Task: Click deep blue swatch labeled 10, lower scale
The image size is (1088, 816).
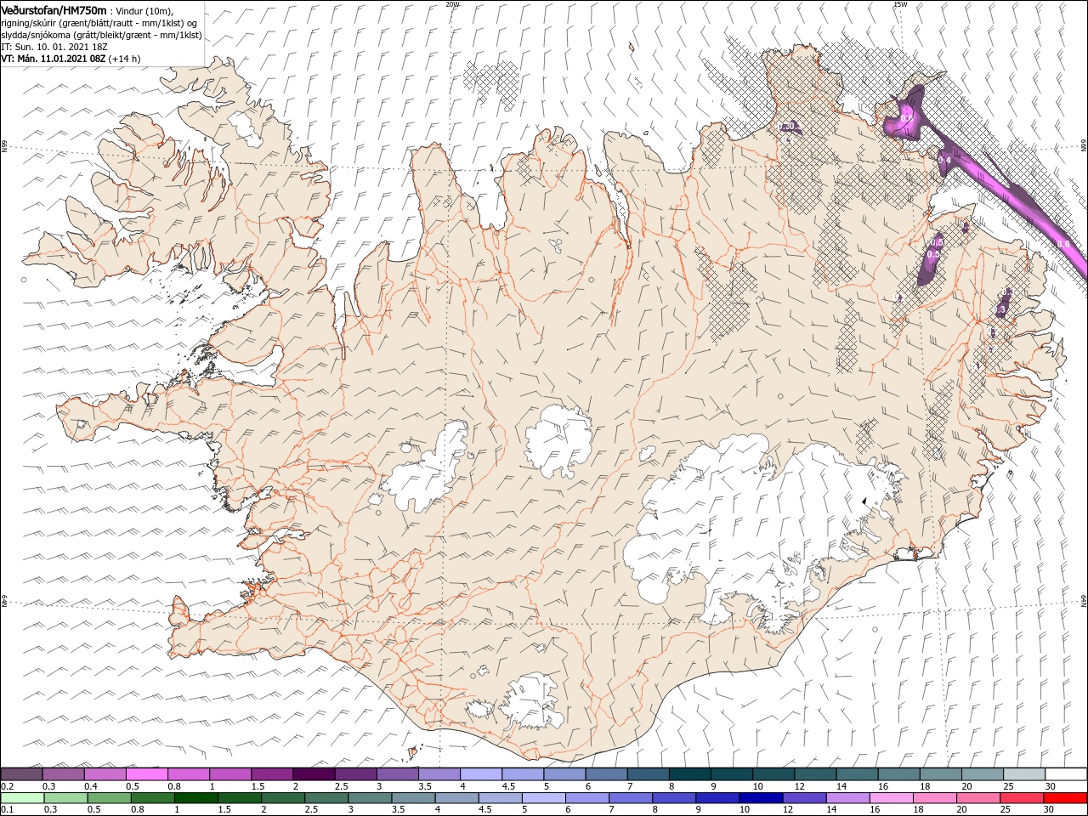Action: (x=760, y=798)
